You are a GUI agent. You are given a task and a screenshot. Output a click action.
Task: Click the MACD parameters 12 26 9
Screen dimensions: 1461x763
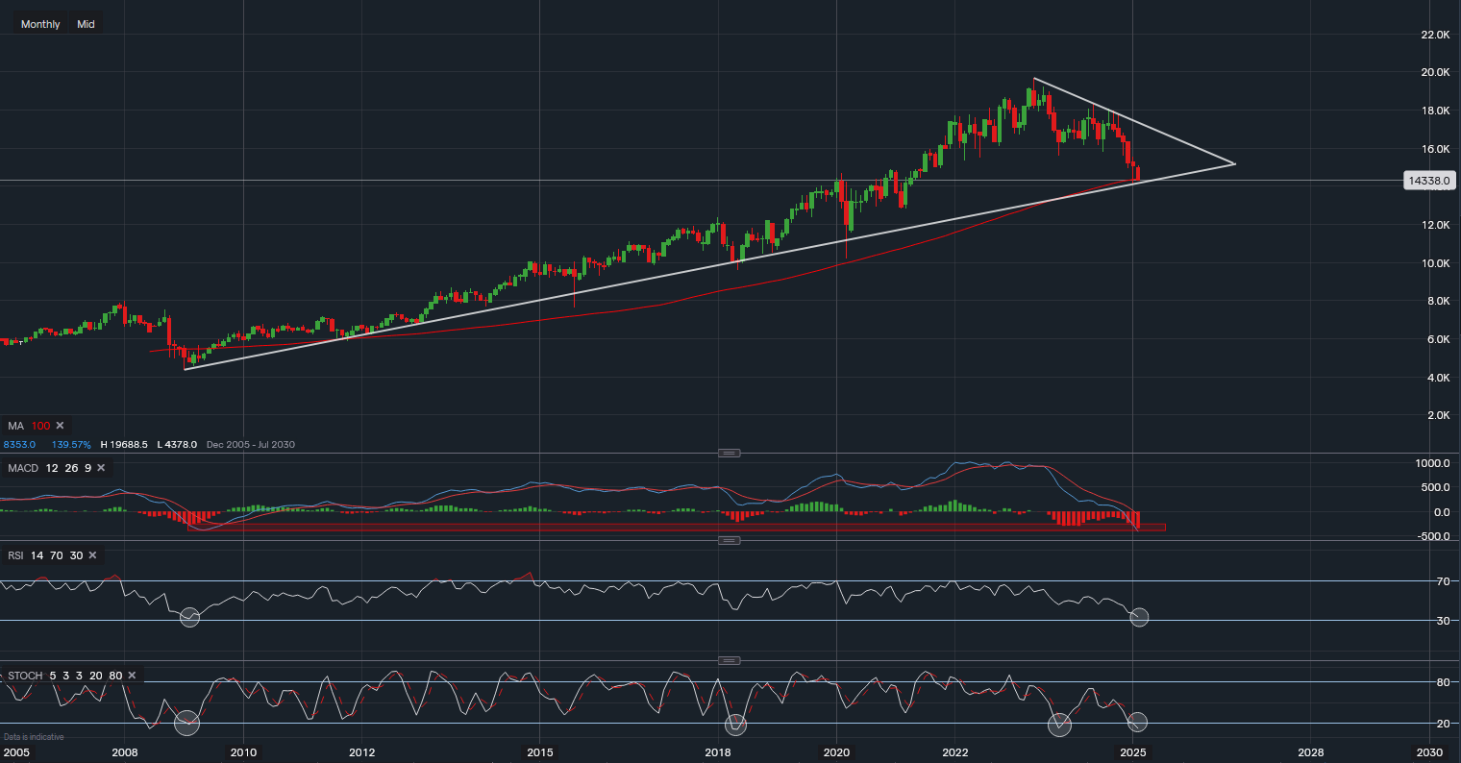[68, 468]
